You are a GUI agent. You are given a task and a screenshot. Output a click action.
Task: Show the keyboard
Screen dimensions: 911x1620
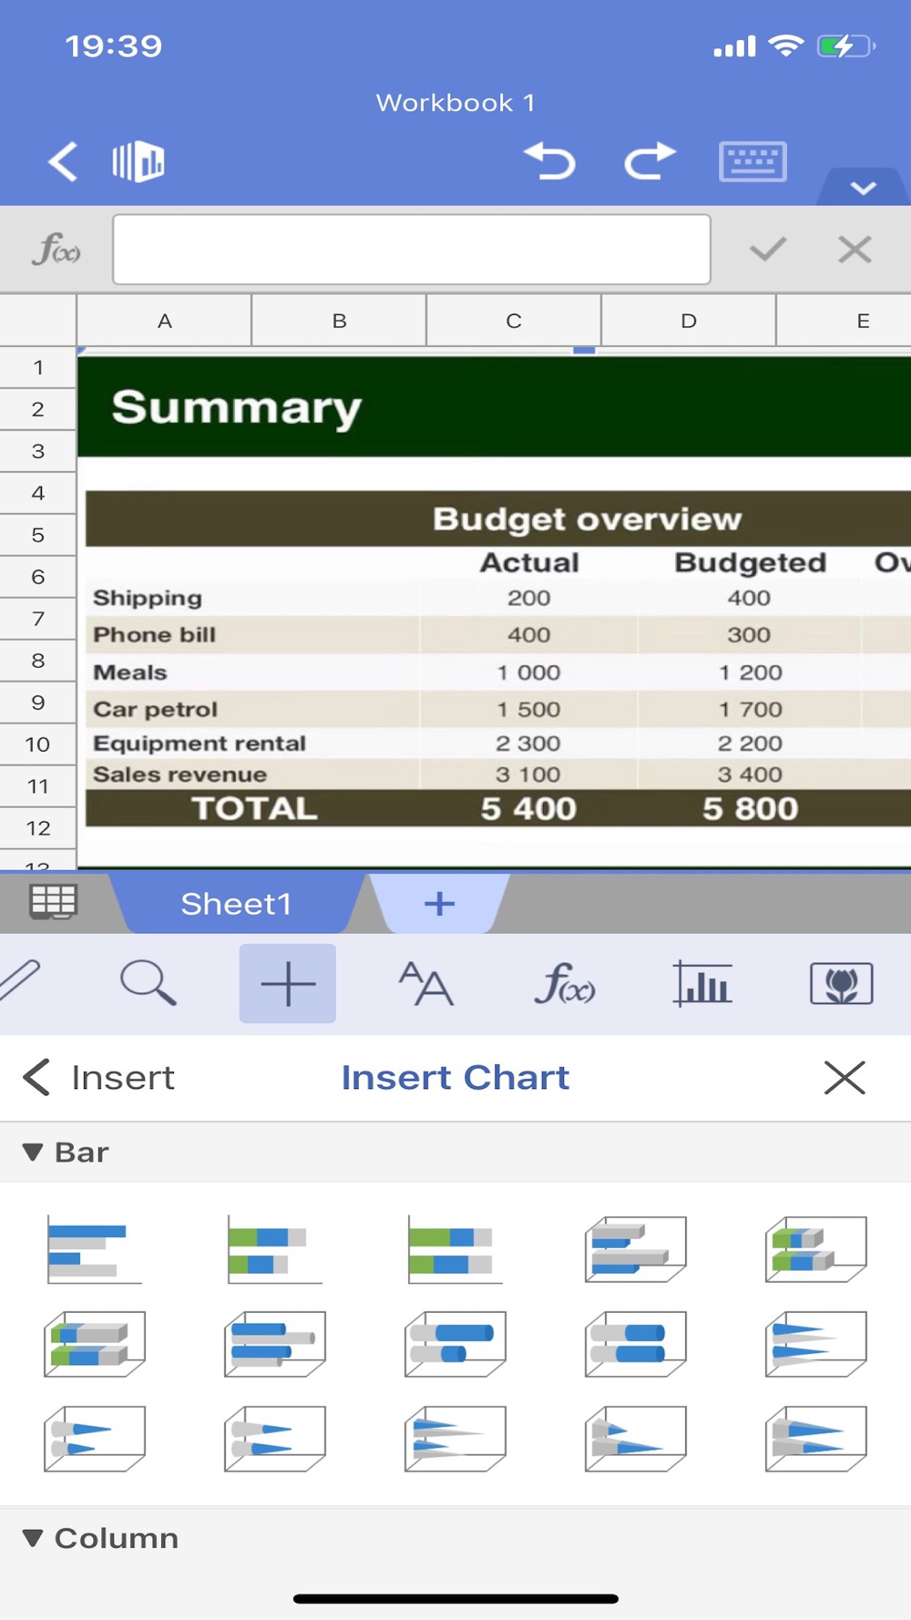752,161
